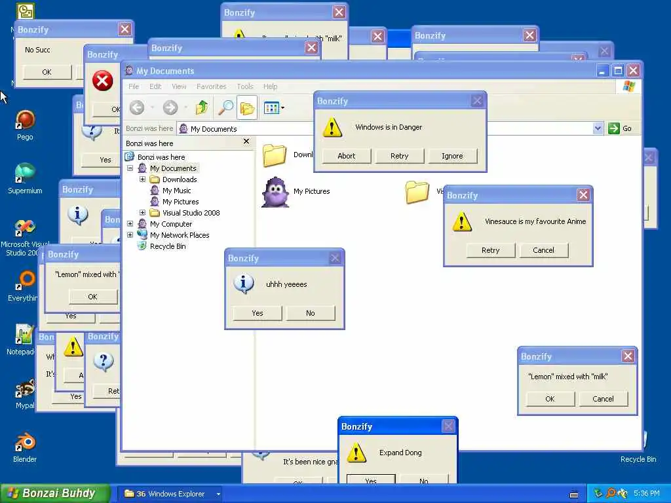Click OK in the lower-right "Lemon" mixed with "milk" dialog
671x503 pixels.
tap(550, 399)
